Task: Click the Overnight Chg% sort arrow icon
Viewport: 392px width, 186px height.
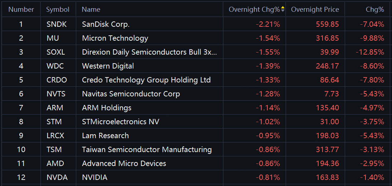Action: pos(283,10)
